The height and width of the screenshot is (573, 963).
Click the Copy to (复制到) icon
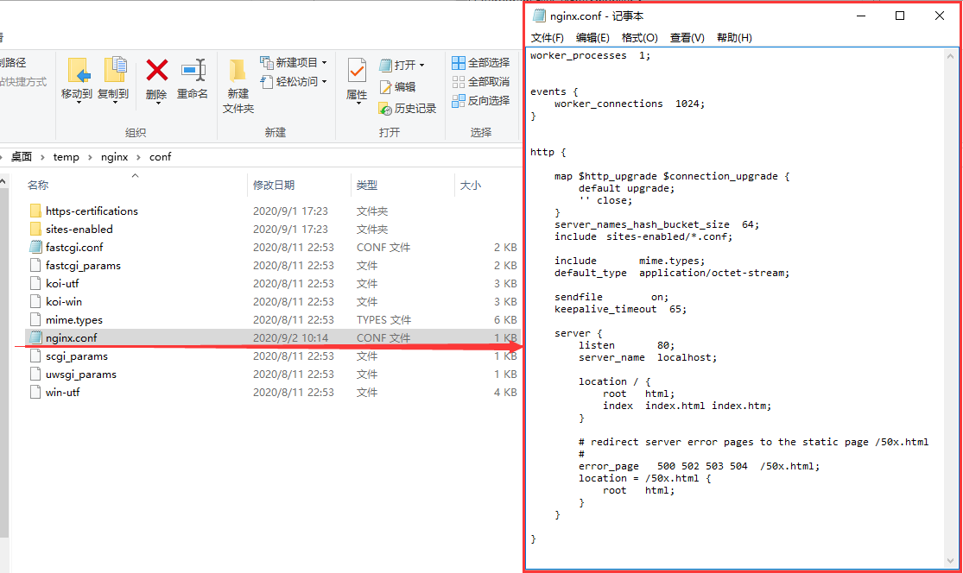tap(114, 71)
